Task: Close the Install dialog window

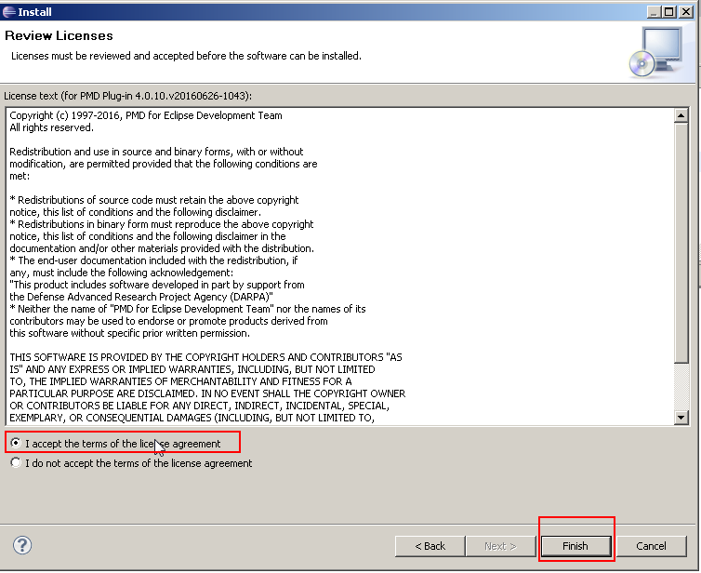Action: pyautogui.click(x=685, y=12)
